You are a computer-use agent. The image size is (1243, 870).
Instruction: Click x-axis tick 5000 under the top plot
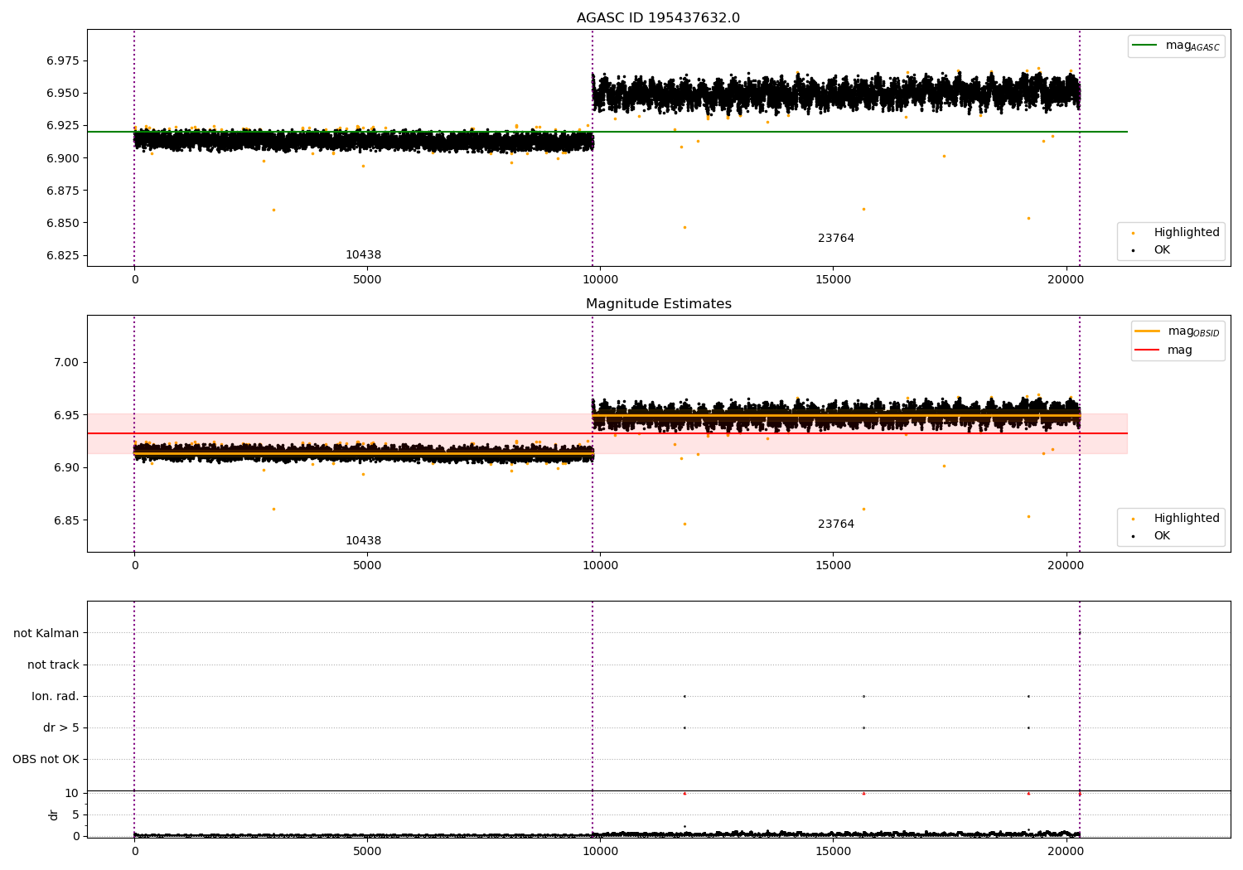367,280
